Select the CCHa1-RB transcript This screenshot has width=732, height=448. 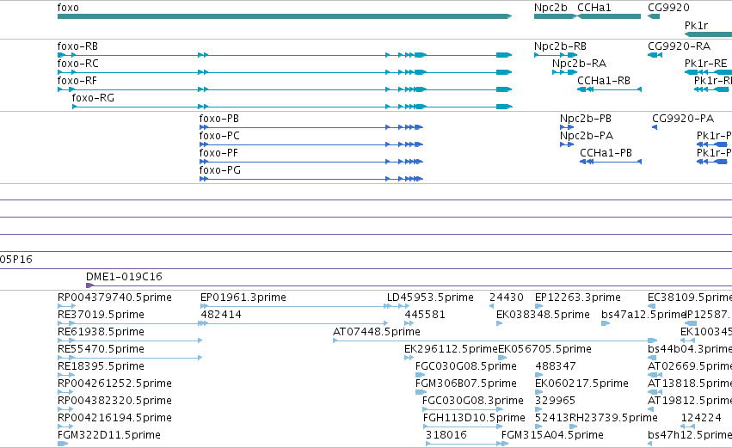[604, 81]
